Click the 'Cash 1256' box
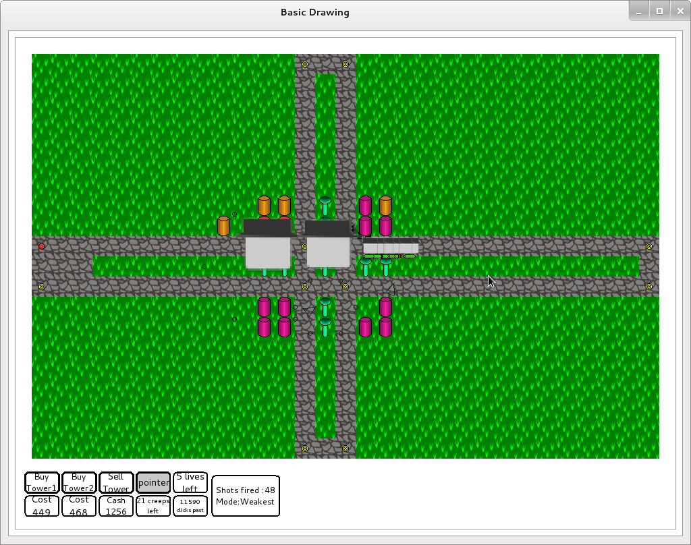691x545 pixels. 116,506
